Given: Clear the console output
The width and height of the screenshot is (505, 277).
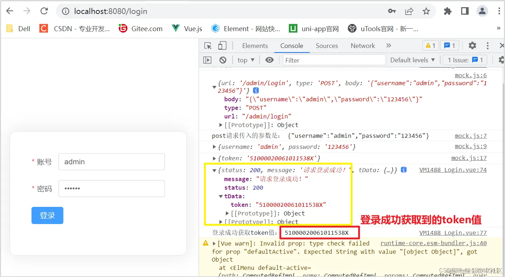Looking at the screenshot, I should 223,60.
